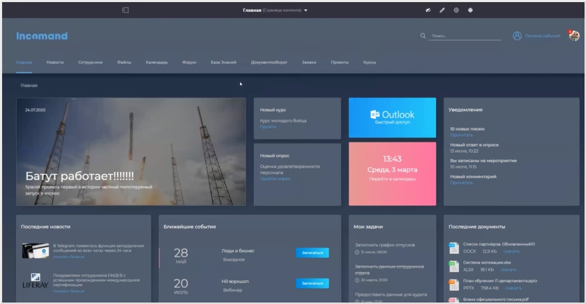Expand the Главная page dropdown arrow
This screenshot has height=304, width=586.
tap(306, 10)
